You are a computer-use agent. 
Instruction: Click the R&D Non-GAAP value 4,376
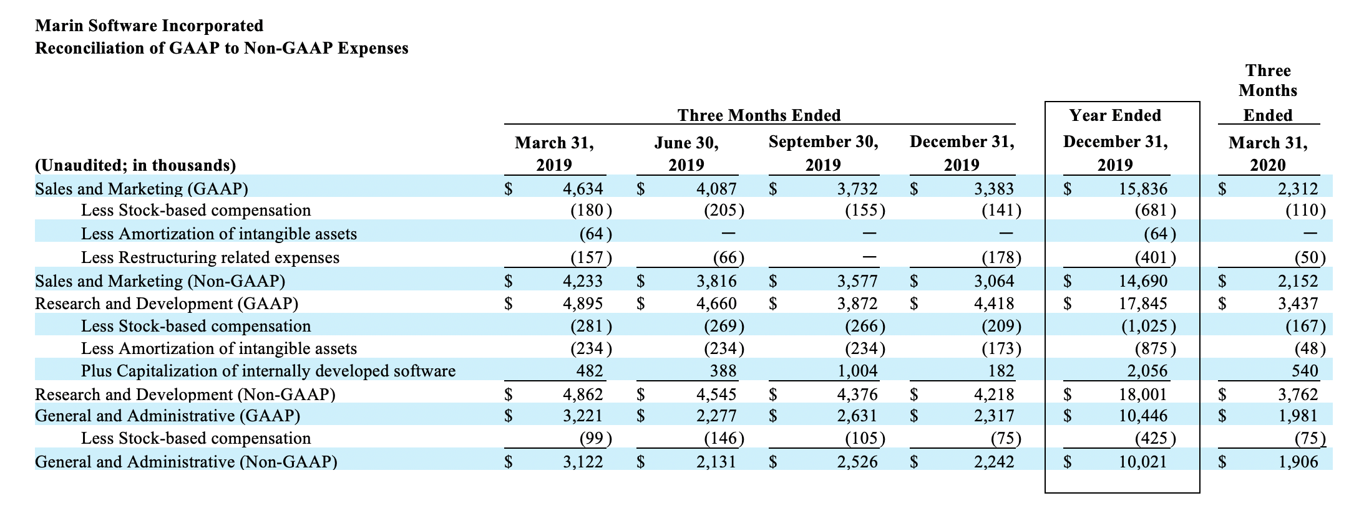(857, 395)
